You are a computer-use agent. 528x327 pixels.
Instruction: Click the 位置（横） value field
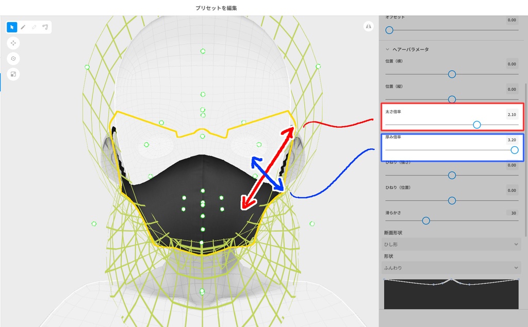click(x=512, y=64)
